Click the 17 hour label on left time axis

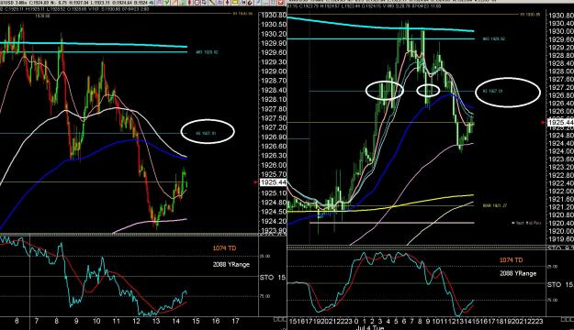[x=235, y=321]
